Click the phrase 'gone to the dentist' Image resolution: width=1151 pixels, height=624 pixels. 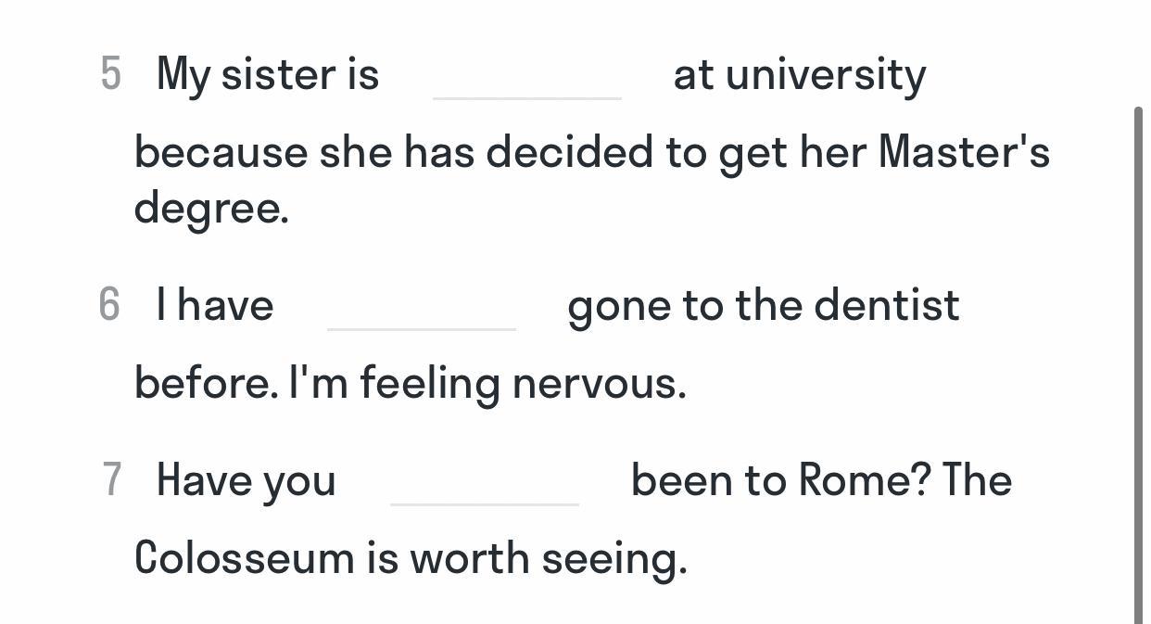[764, 306]
